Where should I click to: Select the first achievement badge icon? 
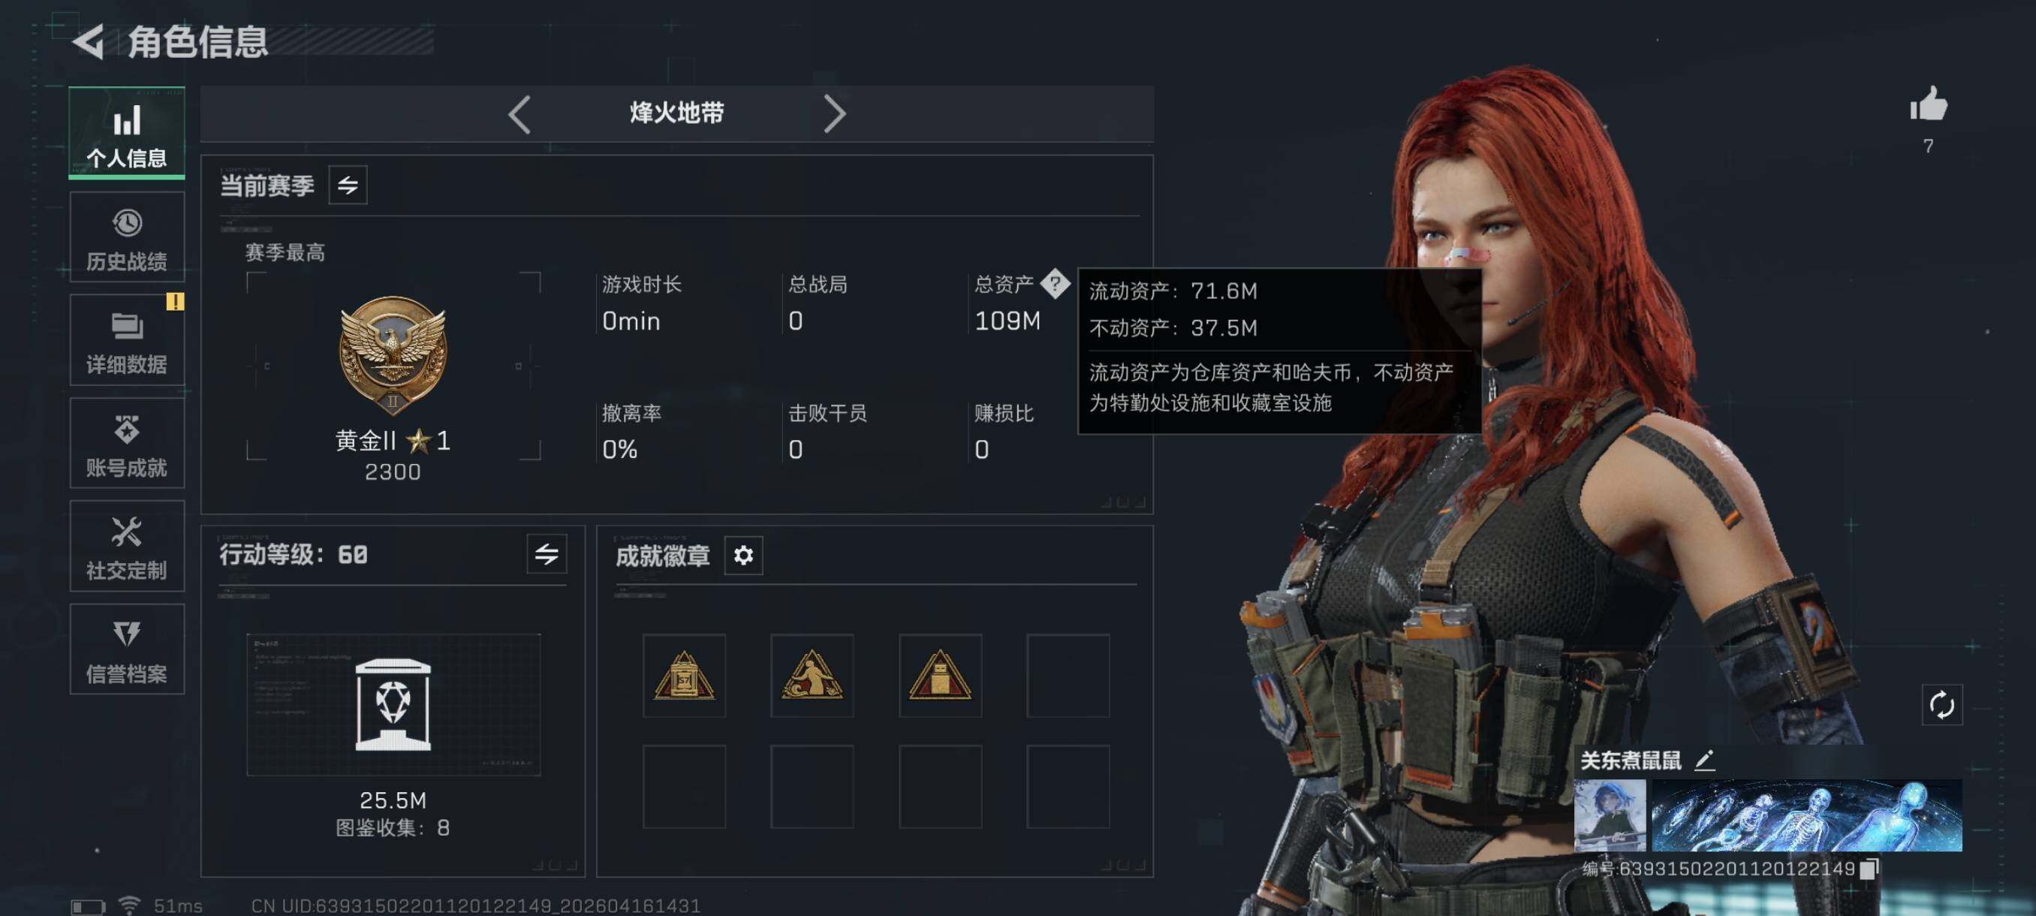tap(685, 676)
